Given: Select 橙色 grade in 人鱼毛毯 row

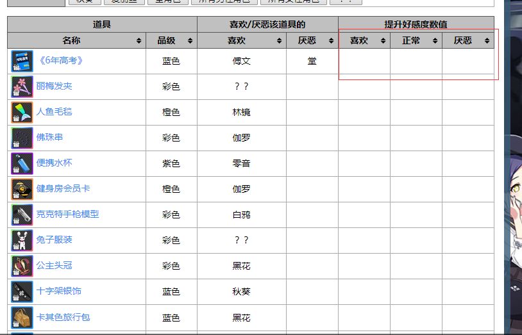Looking at the screenshot, I should 171,113.
